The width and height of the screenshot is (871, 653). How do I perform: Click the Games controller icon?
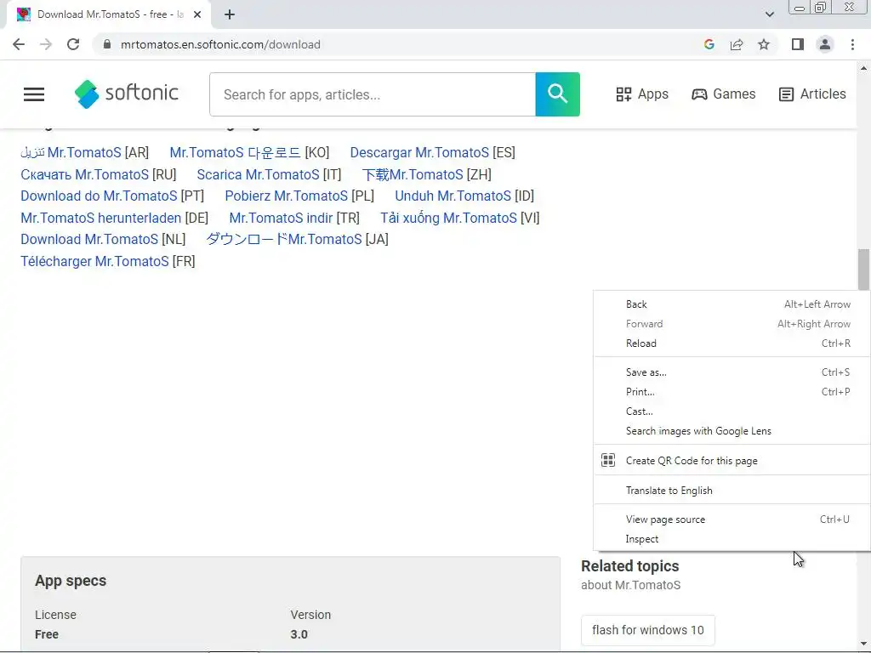point(699,94)
